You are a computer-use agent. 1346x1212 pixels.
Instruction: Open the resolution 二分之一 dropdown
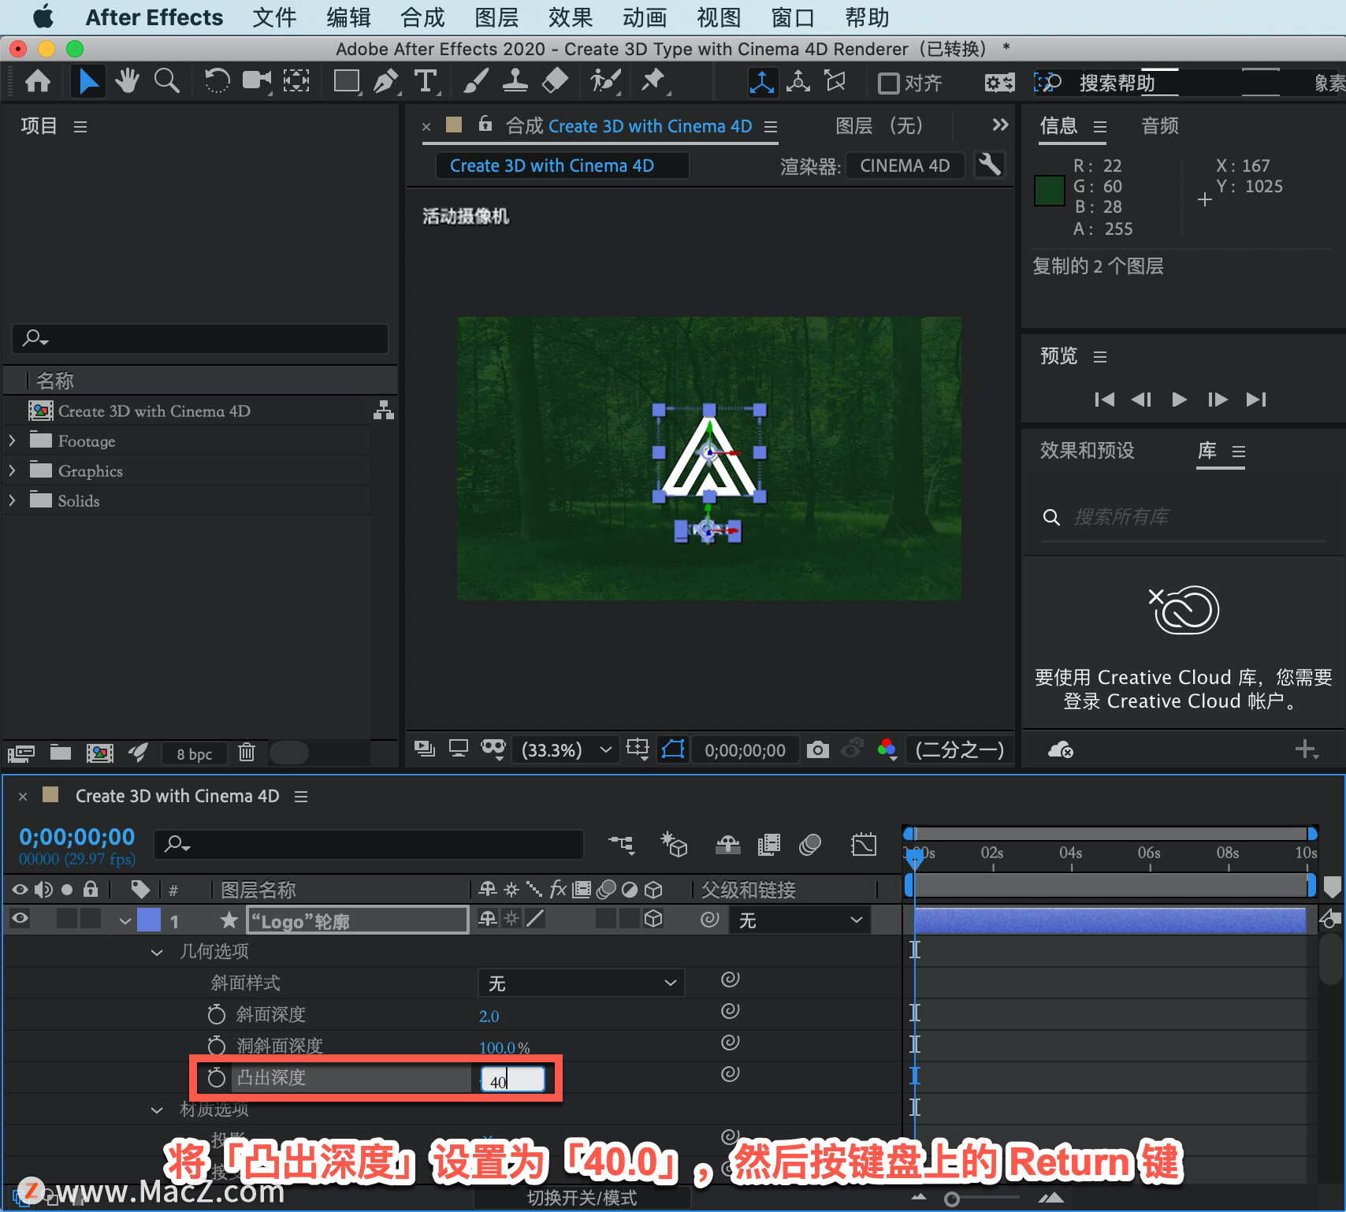tap(960, 749)
